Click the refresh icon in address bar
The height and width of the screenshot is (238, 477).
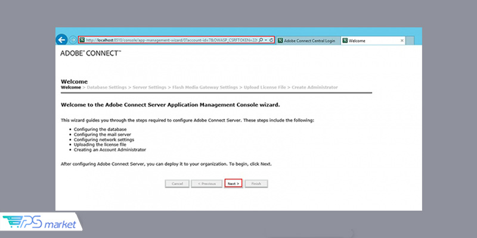271,40
